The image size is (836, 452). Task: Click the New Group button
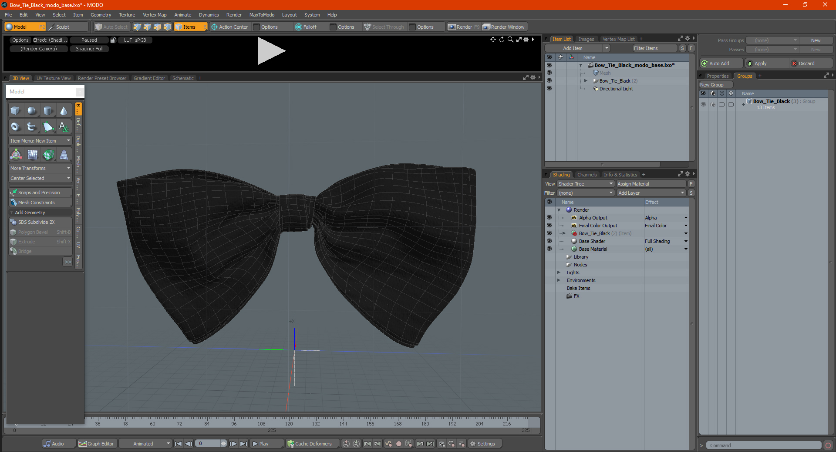pos(716,85)
